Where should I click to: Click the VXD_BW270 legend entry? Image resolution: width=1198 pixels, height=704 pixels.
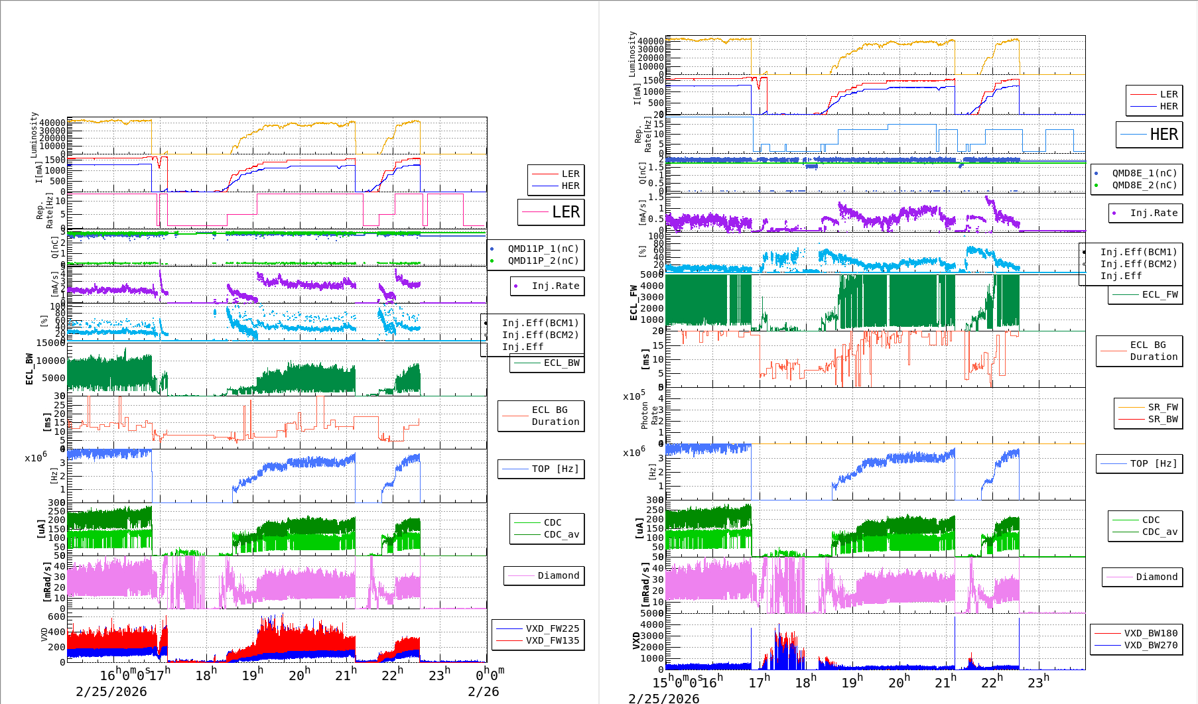(x=1150, y=645)
